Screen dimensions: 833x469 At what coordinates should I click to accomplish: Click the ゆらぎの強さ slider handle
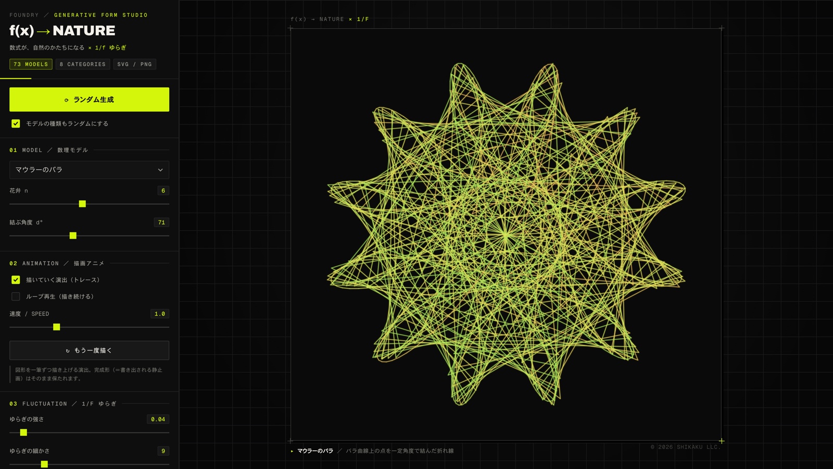[23, 433]
